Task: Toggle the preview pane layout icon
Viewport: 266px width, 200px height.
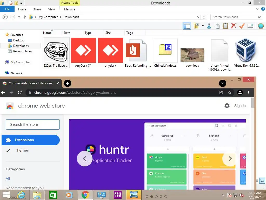Action: [x=187, y=26]
